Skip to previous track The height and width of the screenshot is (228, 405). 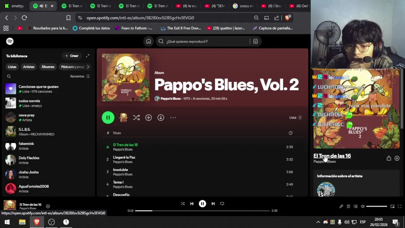coord(192,204)
